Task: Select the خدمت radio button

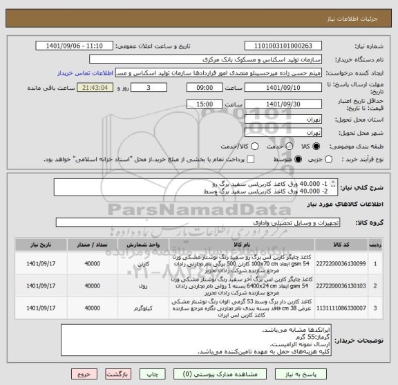Action: tap(290, 147)
